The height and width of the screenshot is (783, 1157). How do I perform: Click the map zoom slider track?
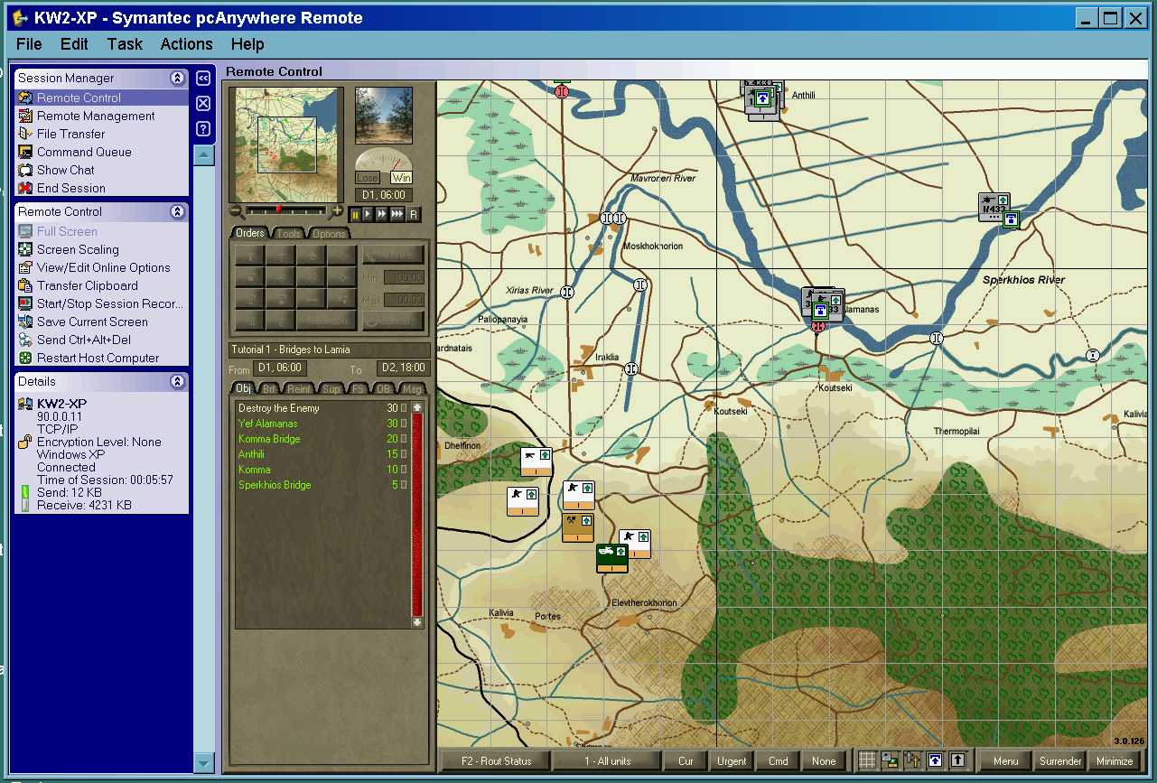[x=286, y=210]
